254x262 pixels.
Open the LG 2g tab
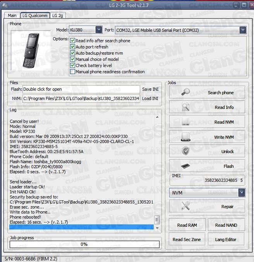(x=58, y=16)
